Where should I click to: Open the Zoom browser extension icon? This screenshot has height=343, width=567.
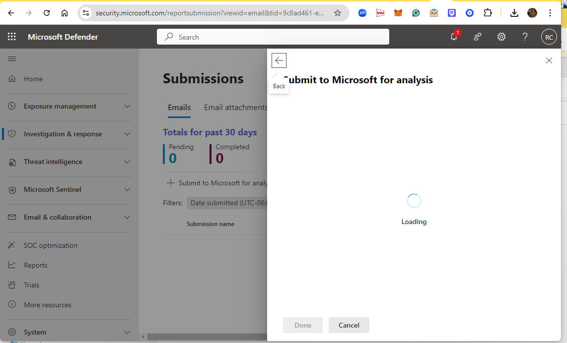coord(362,13)
